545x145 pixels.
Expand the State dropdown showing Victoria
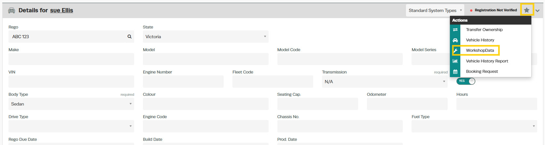click(205, 37)
